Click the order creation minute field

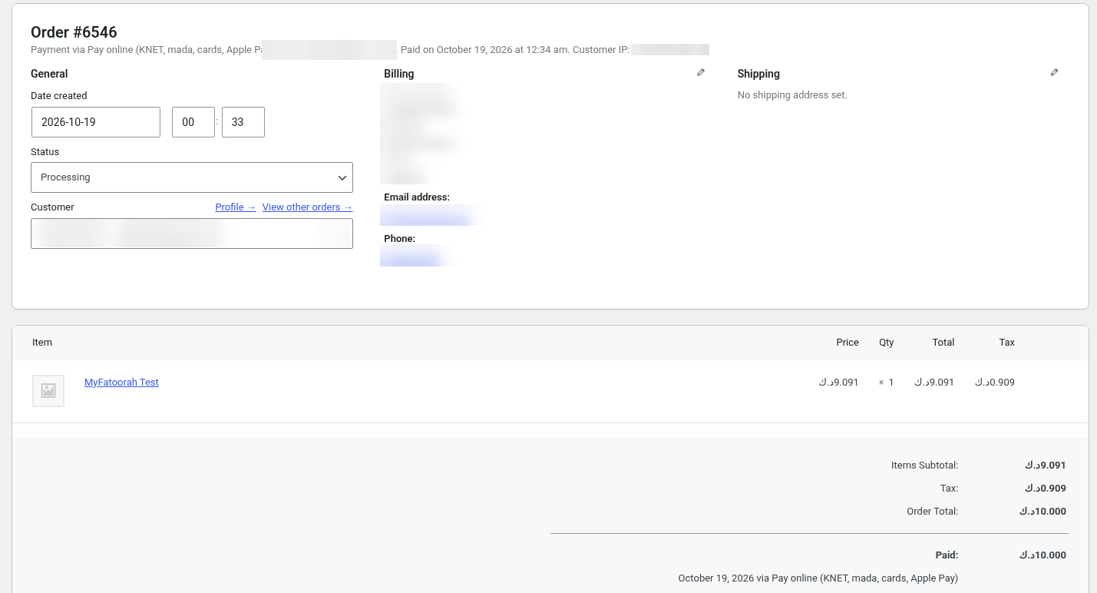[243, 122]
